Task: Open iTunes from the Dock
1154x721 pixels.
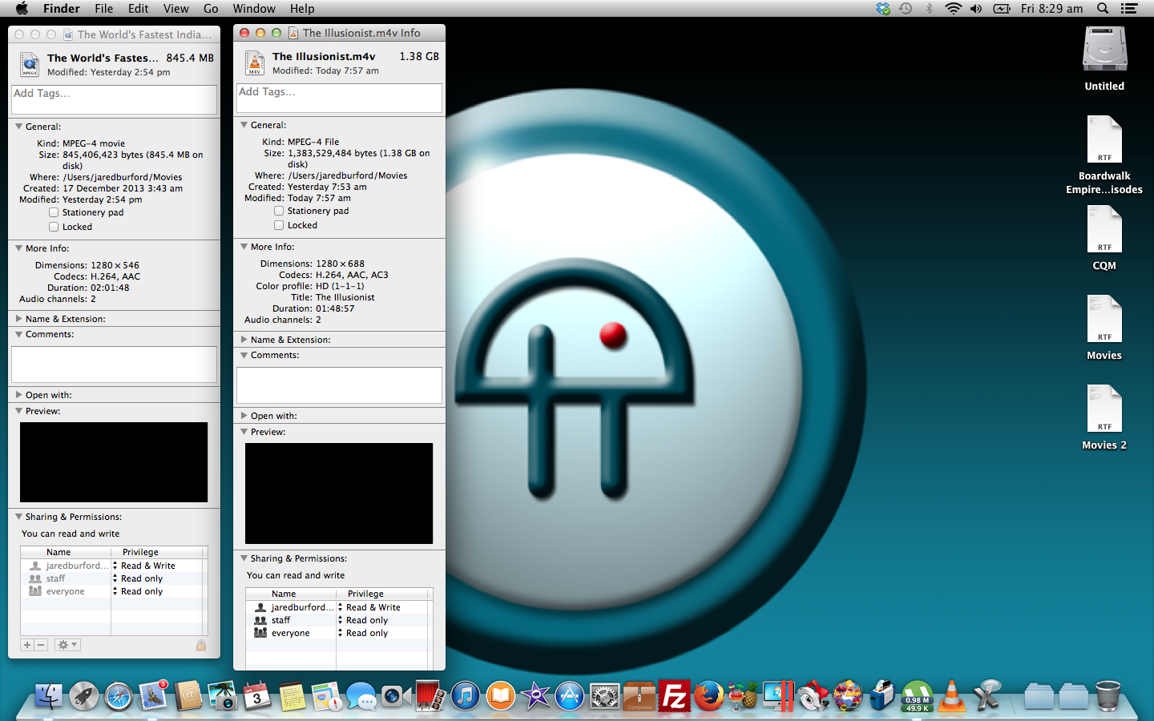Action: (465, 695)
